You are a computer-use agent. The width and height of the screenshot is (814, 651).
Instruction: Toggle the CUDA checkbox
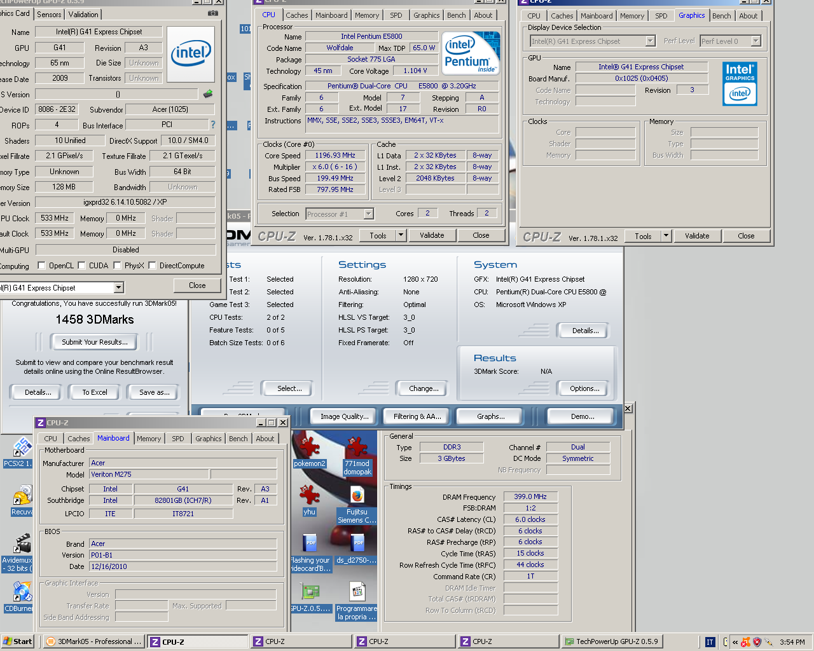tap(82, 266)
